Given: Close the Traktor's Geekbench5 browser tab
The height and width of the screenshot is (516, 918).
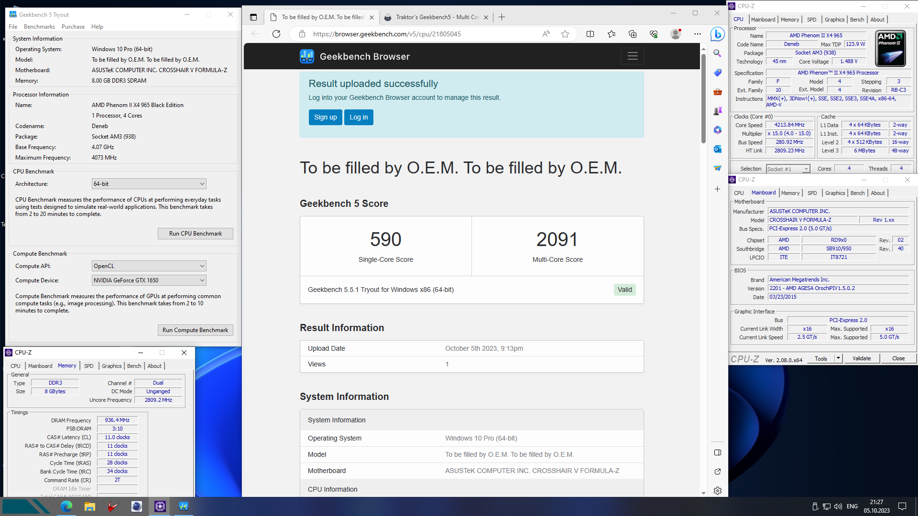Looking at the screenshot, I should pyautogui.click(x=486, y=17).
